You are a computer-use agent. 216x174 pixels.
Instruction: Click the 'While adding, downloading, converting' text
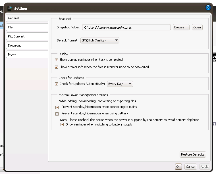pyautogui.click(x=97, y=101)
